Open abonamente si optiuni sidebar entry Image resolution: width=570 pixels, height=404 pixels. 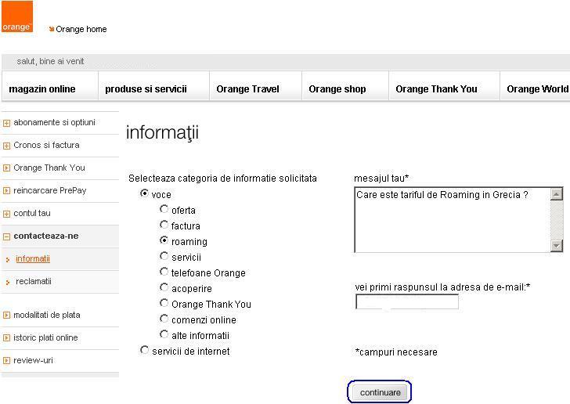[x=54, y=123]
